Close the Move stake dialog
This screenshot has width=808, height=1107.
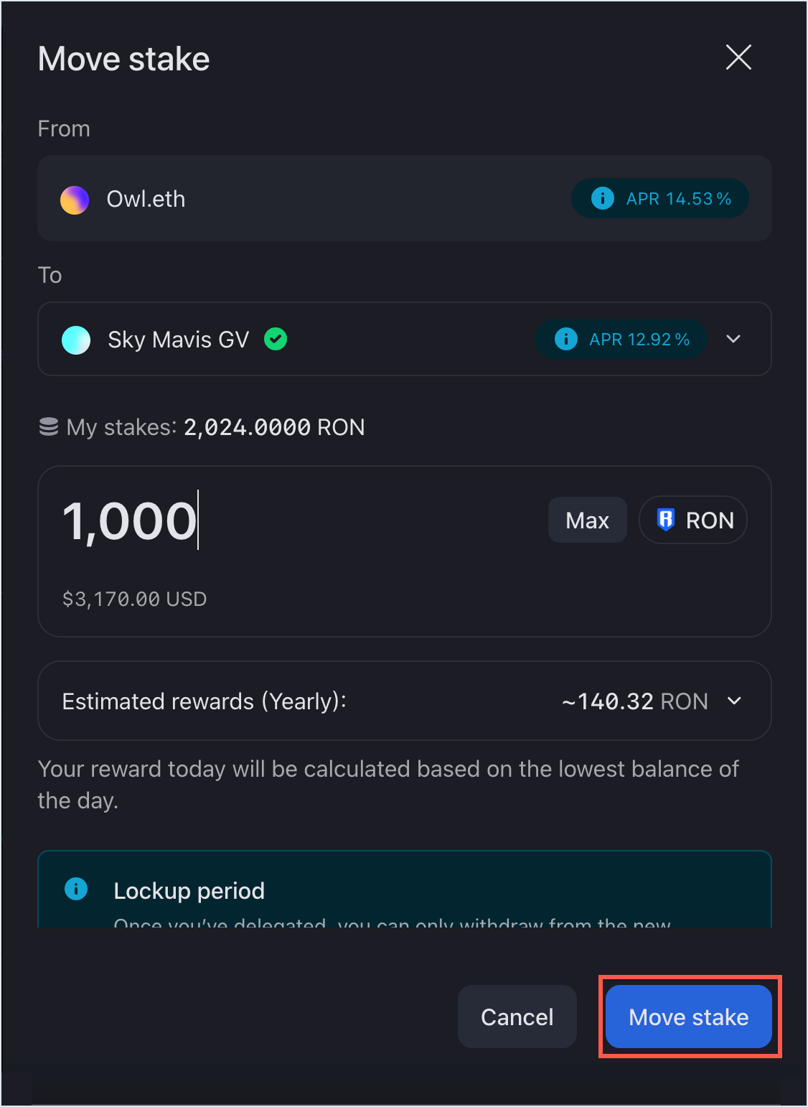pyautogui.click(x=738, y=57)
